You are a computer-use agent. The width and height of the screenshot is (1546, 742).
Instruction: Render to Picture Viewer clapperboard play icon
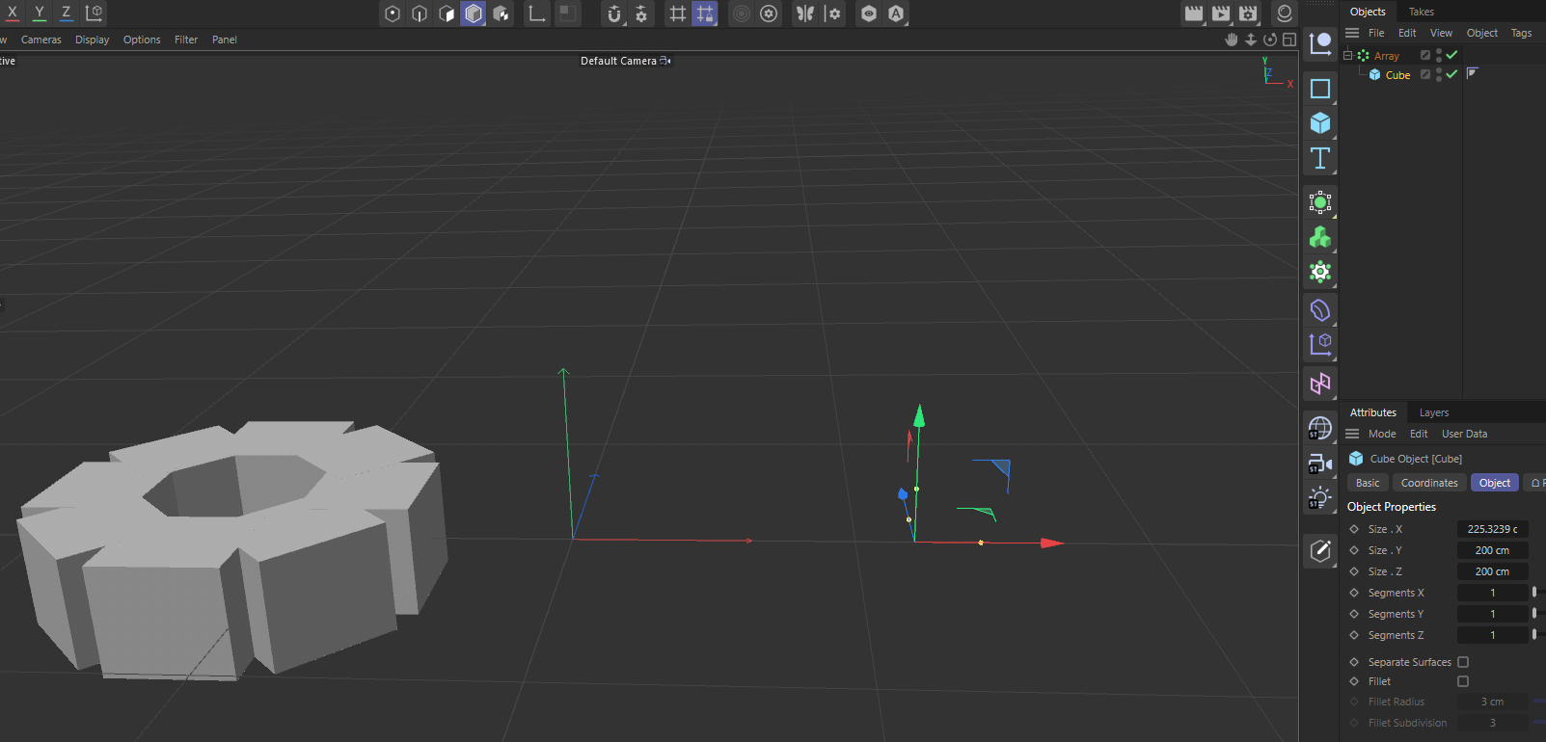[x=1221, y=13]
